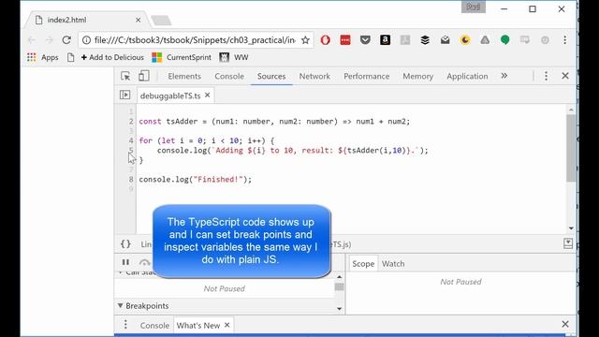Screen dimensions: 599x337
Task: Close the index2.html browser tab
Action: pos(138,20)
